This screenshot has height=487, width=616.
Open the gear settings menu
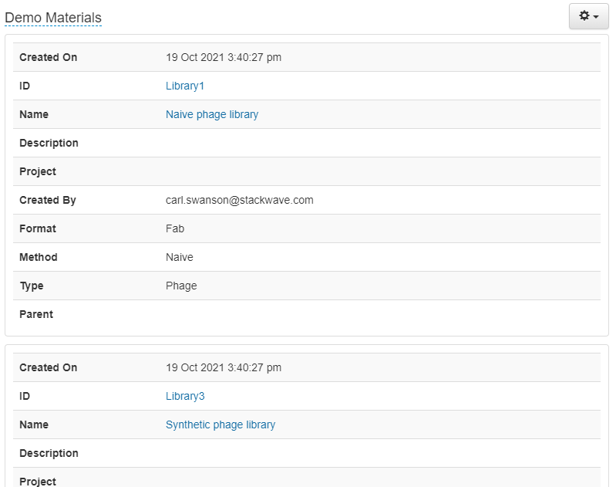(x=588, y=16)
